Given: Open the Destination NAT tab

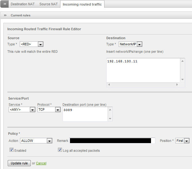Looking at the screenshot, I should [23, 4].
